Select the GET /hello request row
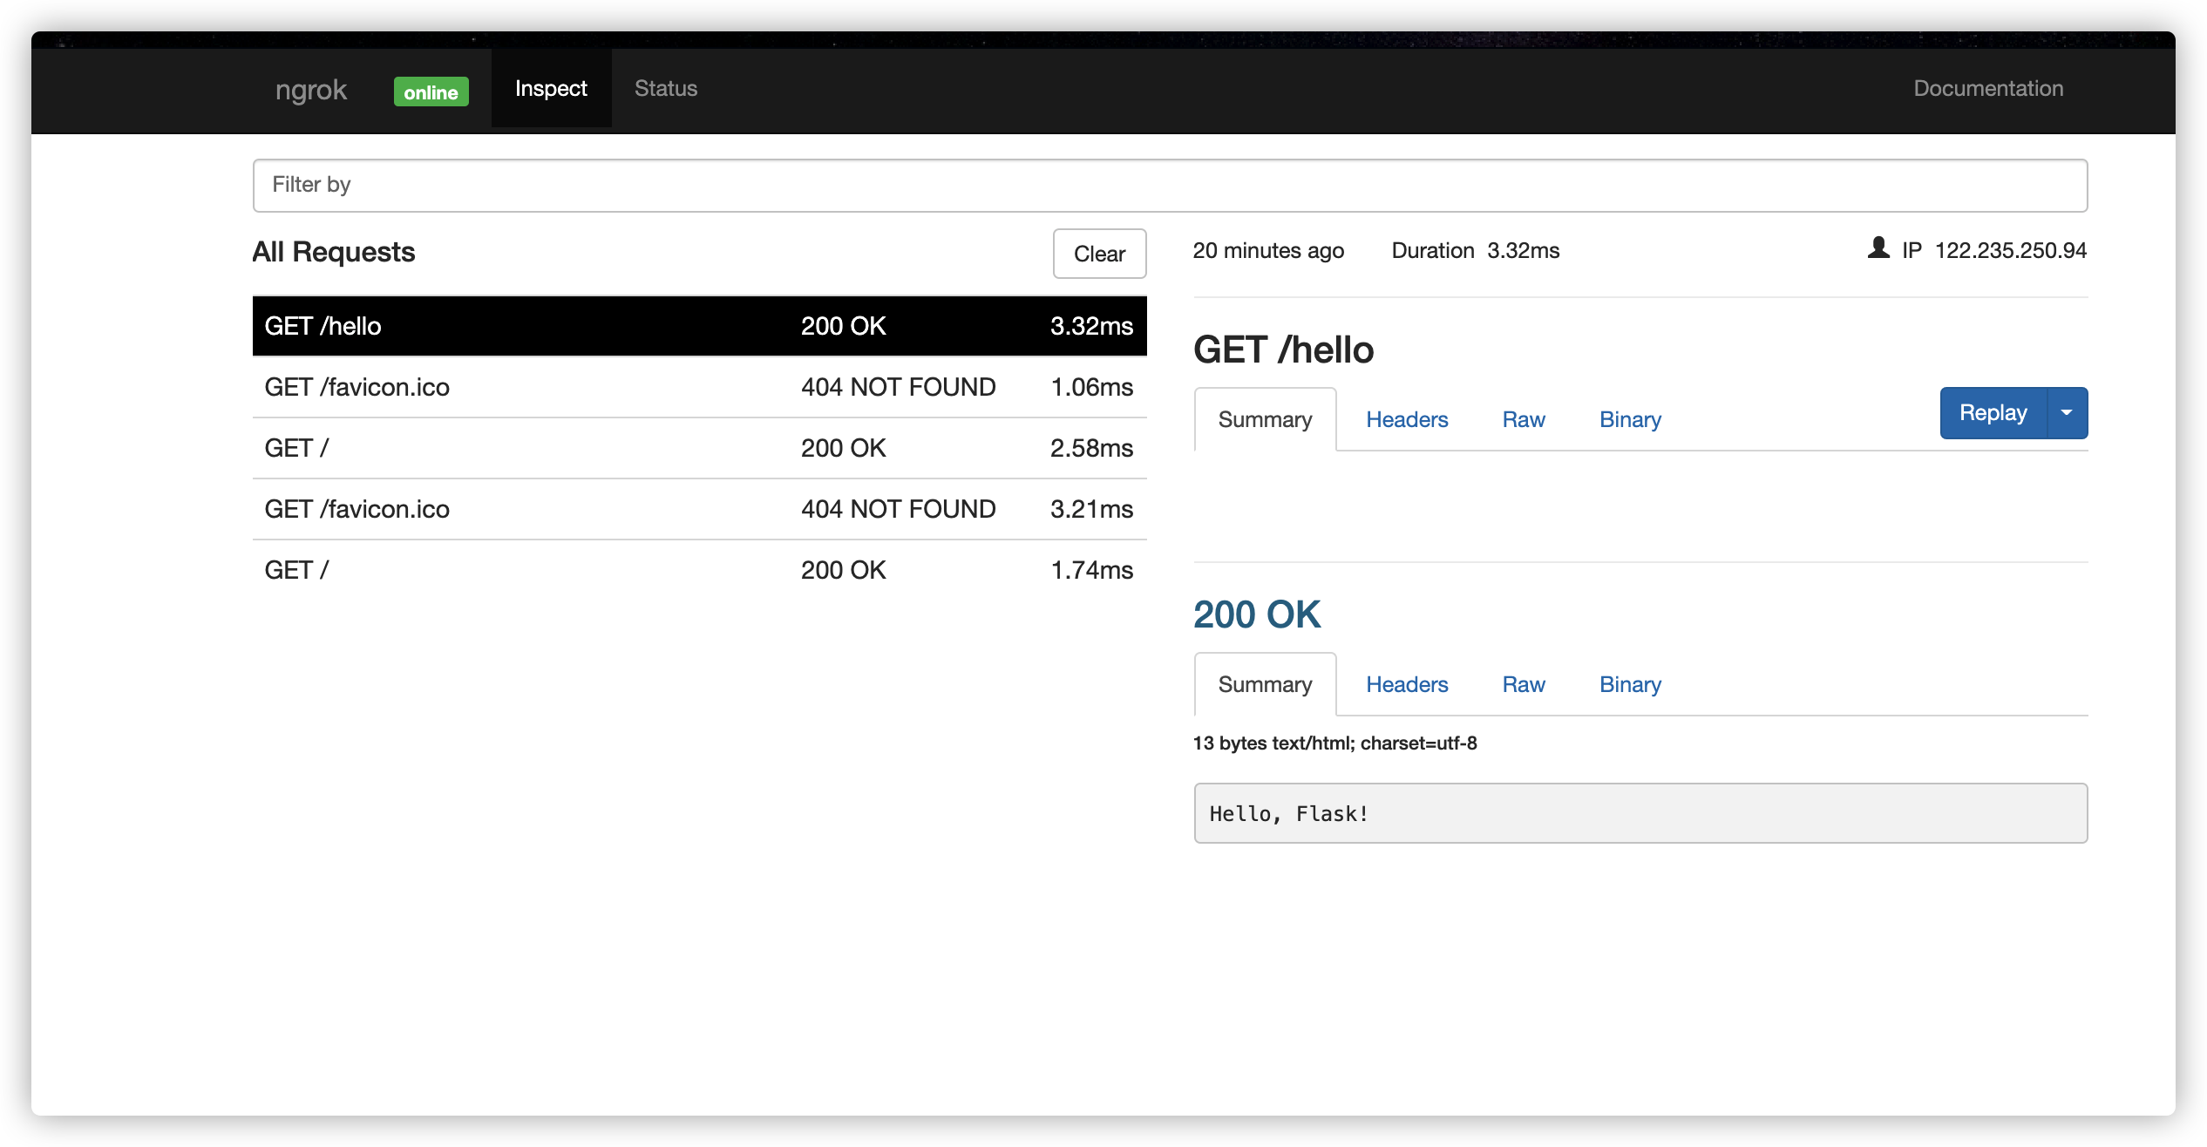The image size is (2207, 1147). point(699,326)
